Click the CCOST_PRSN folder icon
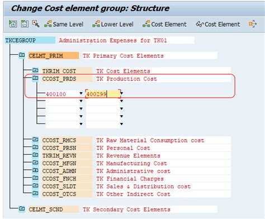Screen dimensions: 265x219 35,147
